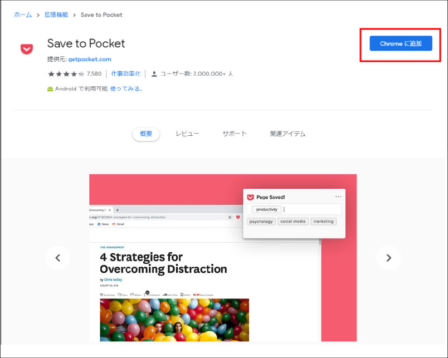Screen dimensions: 448x358
Task: Click the 7,580 review count
Action: click(x=94, y=73)
